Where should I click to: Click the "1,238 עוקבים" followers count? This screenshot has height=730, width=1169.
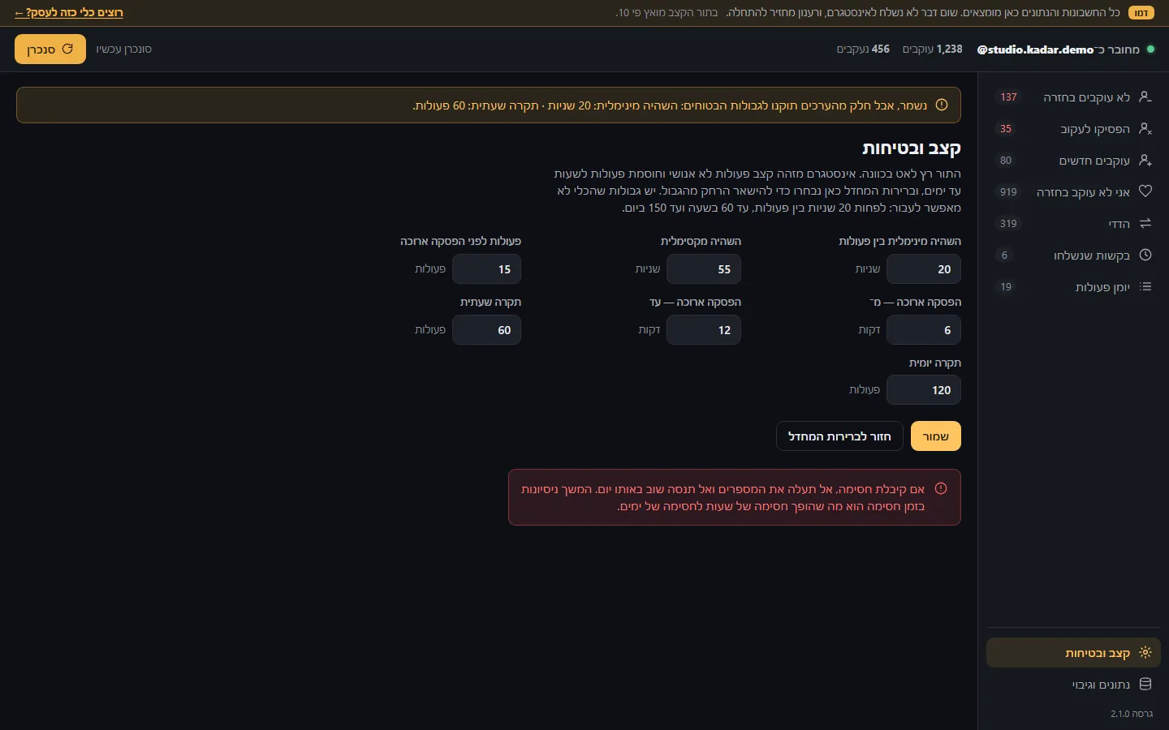click(x=933, y=49)
